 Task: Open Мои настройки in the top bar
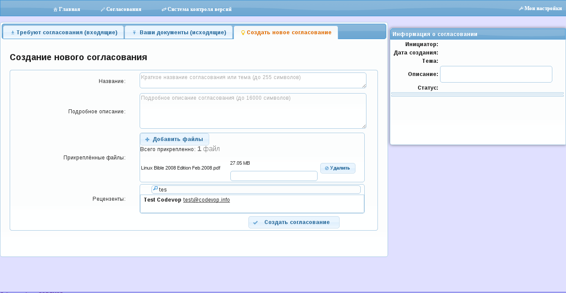(540, 8)
